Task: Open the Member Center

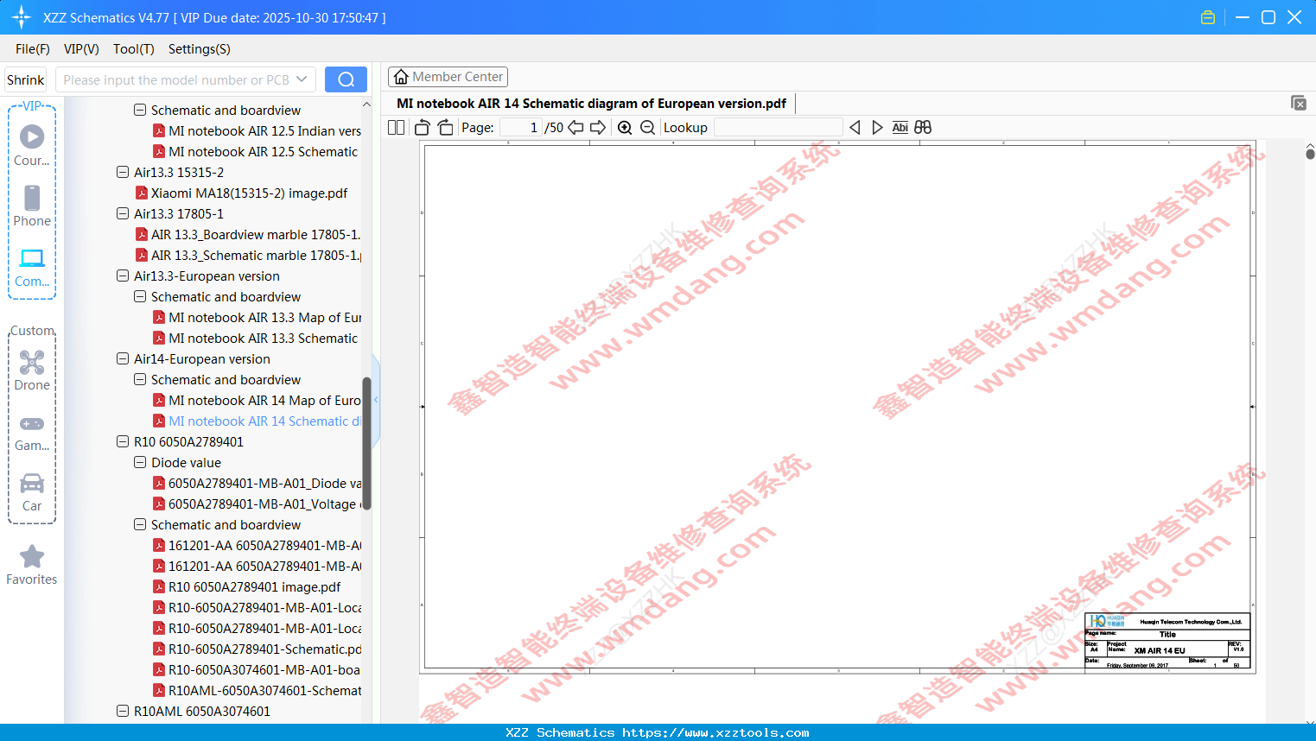Action: click(x=448, y=77)
